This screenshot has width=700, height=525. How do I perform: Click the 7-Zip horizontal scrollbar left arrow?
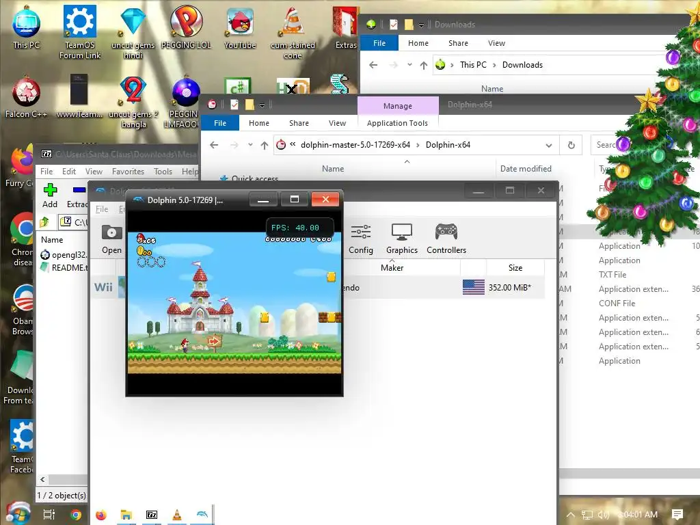pyautogui.click(x=42, y=480)
